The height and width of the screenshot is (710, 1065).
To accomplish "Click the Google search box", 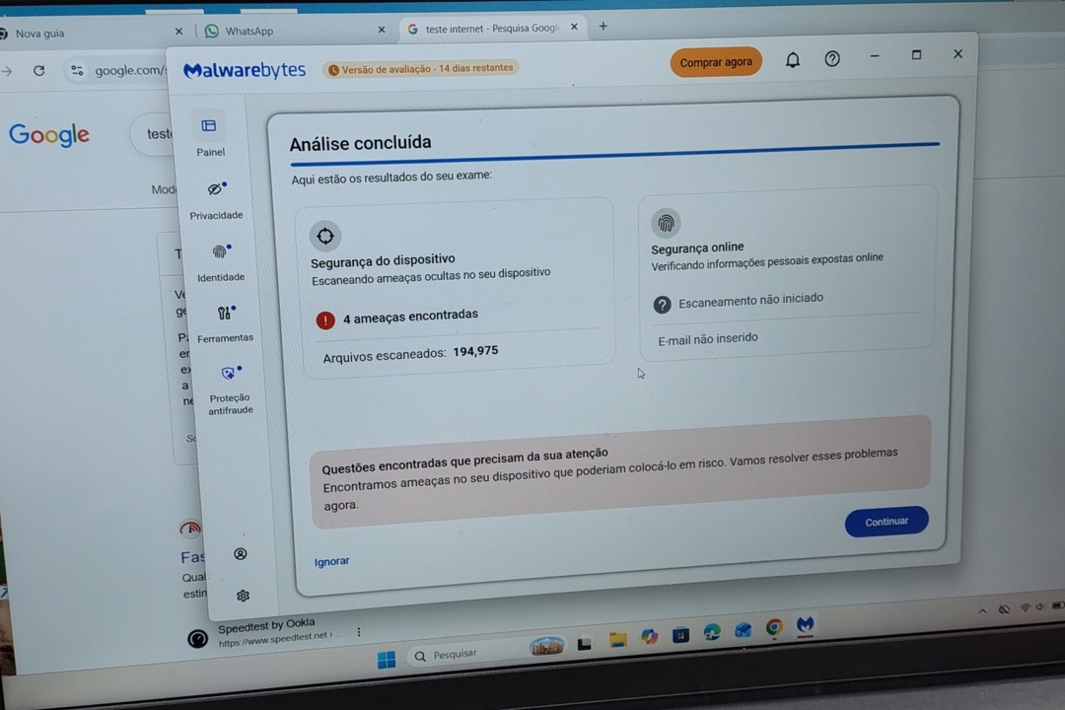I will [153, 134].
